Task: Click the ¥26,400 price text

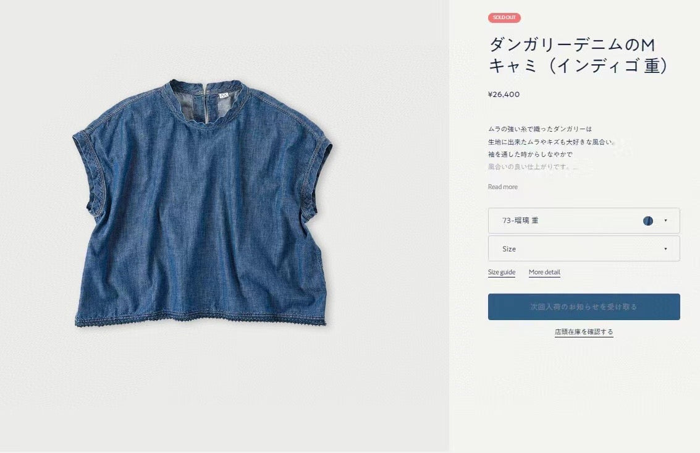Action: coord(504,95)
